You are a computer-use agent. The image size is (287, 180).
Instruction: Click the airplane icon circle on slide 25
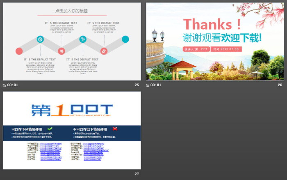tap(61, 51)
